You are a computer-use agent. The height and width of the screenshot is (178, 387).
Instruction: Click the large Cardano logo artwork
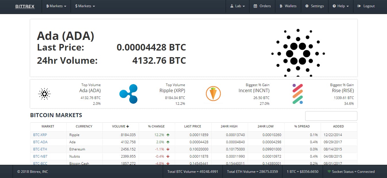298,53
